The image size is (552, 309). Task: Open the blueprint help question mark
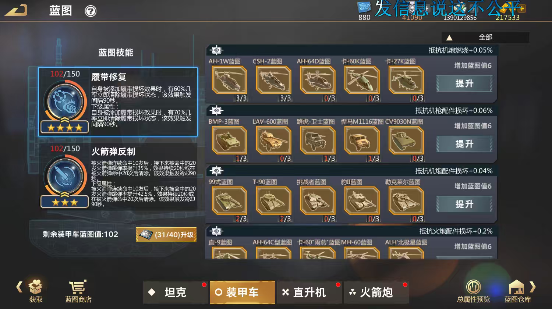pos(91,11)
